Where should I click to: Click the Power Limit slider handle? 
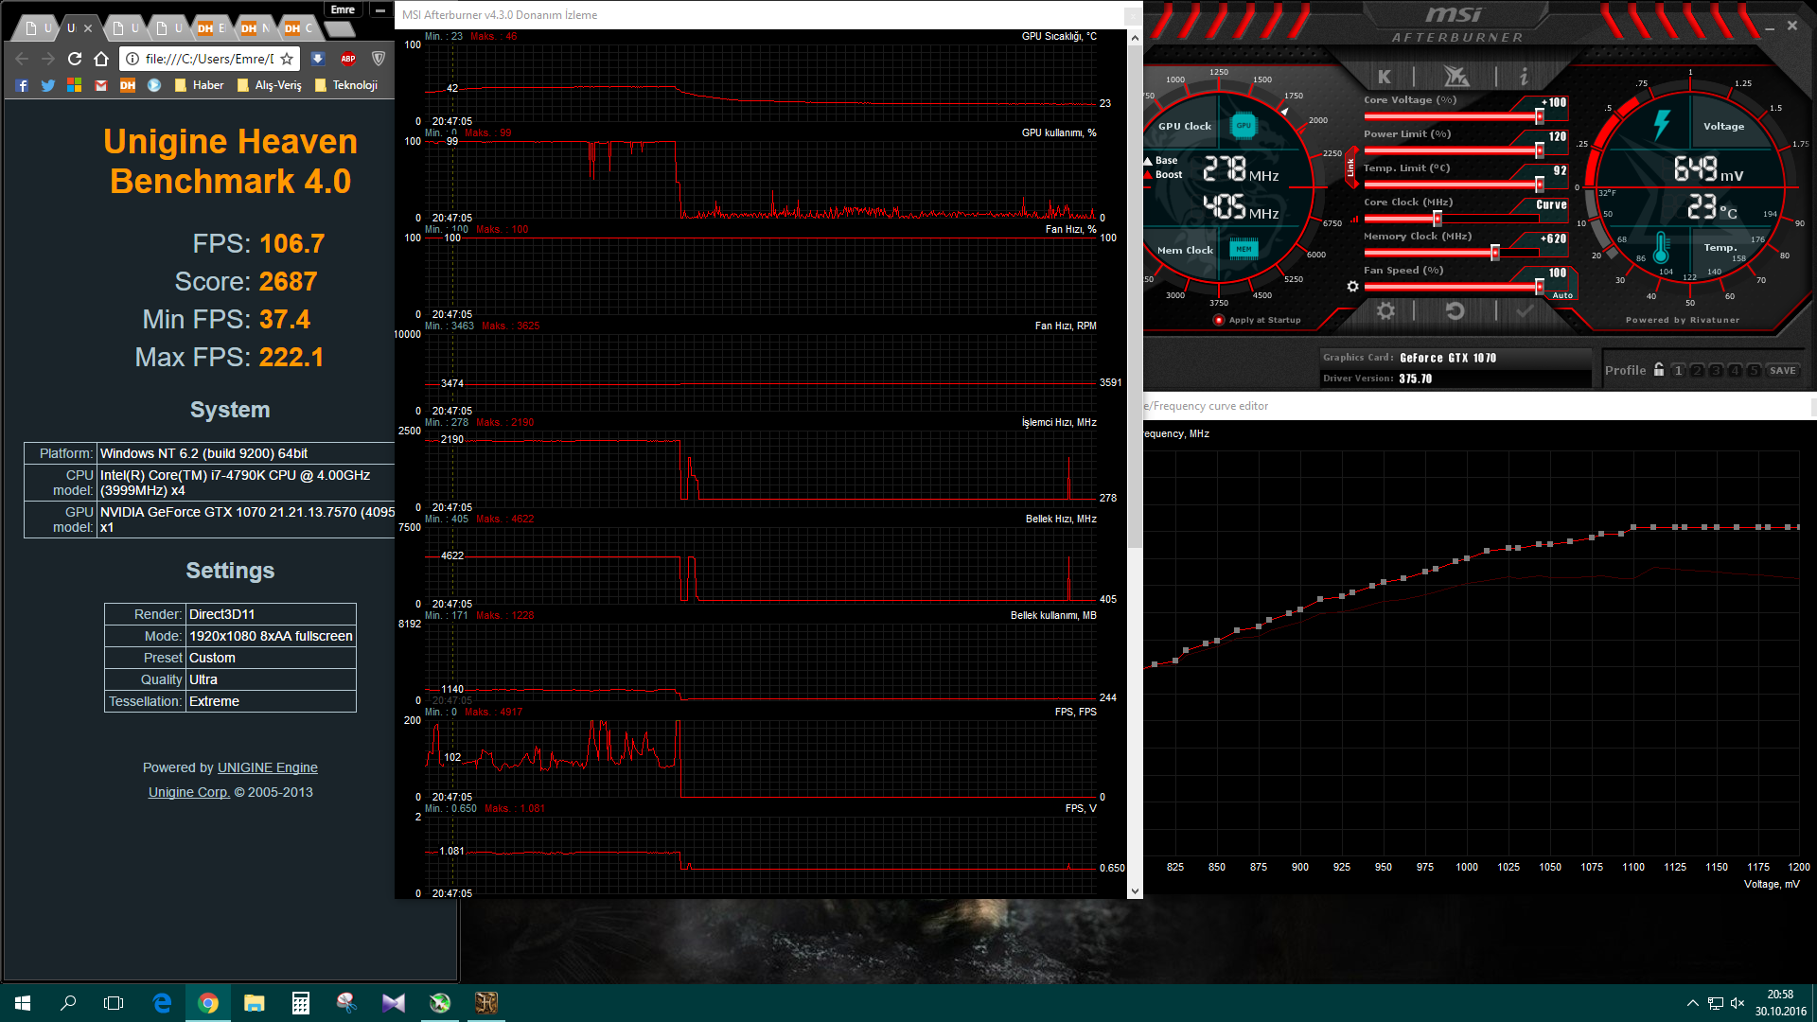(x=1540, y=150)
